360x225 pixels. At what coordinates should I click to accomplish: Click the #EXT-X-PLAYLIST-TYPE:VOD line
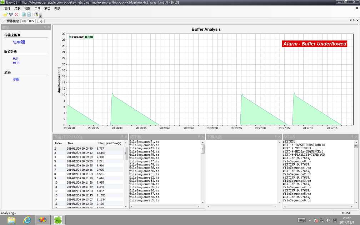coord(304,155)
